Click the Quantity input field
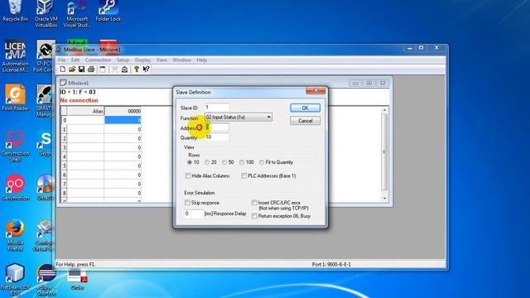The width and height of the screenshot is (530, 298). 217,137
